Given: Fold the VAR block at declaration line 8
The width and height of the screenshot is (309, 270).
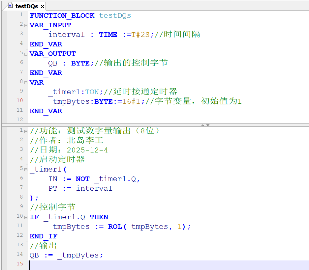Looking at the screenshot, I should [26, 82].
